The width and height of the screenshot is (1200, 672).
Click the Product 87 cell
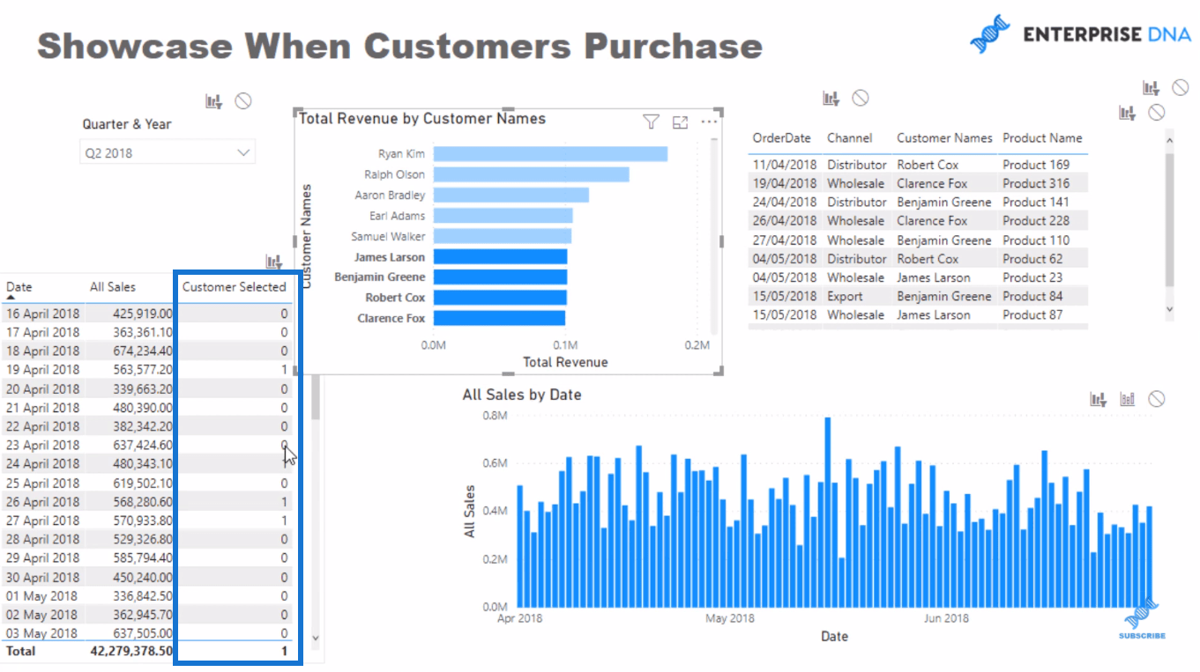click(x=1032, y=314)
